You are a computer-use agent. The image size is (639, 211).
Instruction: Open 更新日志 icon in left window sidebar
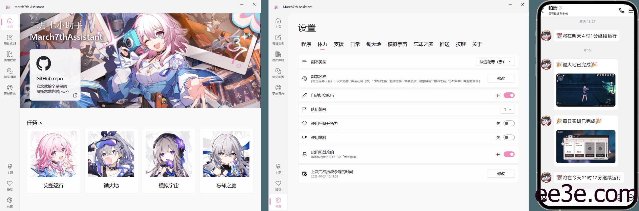coord(10,89)
